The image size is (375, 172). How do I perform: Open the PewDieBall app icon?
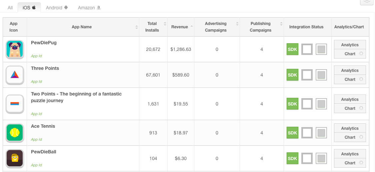[15, 158]
